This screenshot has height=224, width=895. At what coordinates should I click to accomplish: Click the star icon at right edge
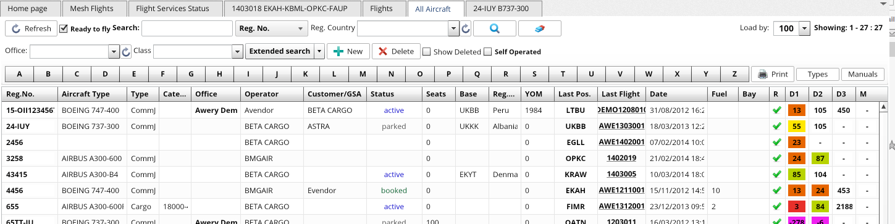pyautogui.click(x=891, y=145)
